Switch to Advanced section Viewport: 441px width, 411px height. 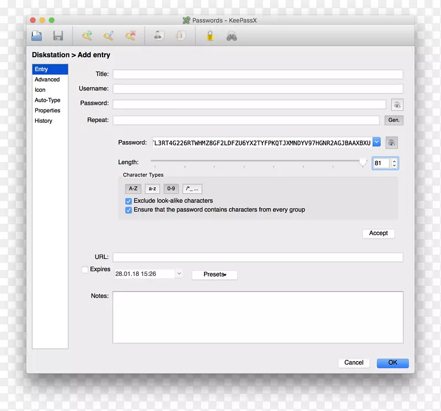tap(50, 79)
